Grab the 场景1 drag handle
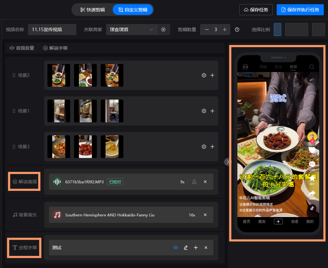Viewport: 328px width, 268px height. 14,111
